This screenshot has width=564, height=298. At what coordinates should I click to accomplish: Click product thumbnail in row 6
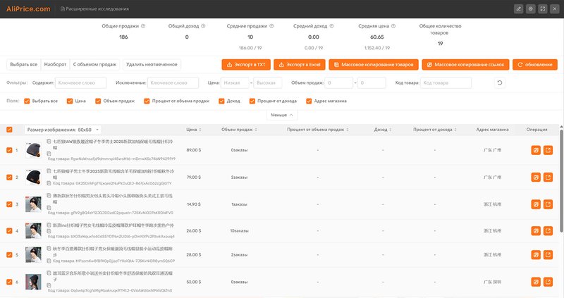33,282
